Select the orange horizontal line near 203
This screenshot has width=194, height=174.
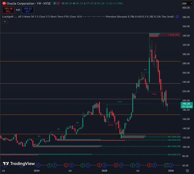tap(90, 99)
